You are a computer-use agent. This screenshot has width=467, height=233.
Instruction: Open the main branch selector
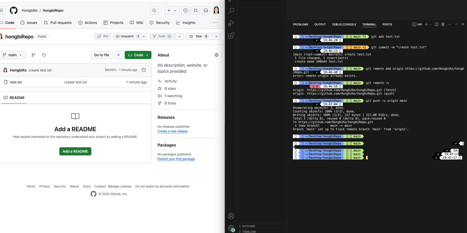pos(12,55)
